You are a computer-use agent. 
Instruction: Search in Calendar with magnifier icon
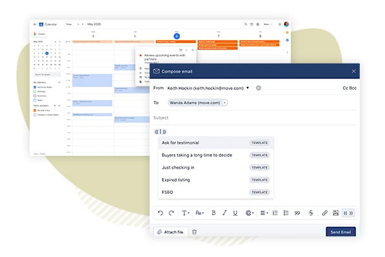coord(246,24)
